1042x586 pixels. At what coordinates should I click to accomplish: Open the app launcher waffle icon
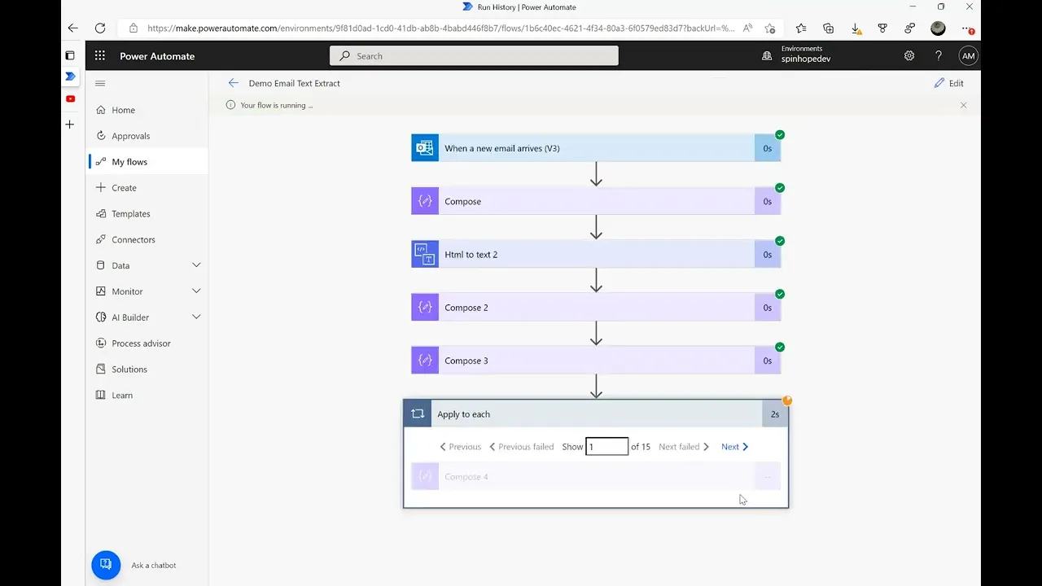(x=99, y=56)
